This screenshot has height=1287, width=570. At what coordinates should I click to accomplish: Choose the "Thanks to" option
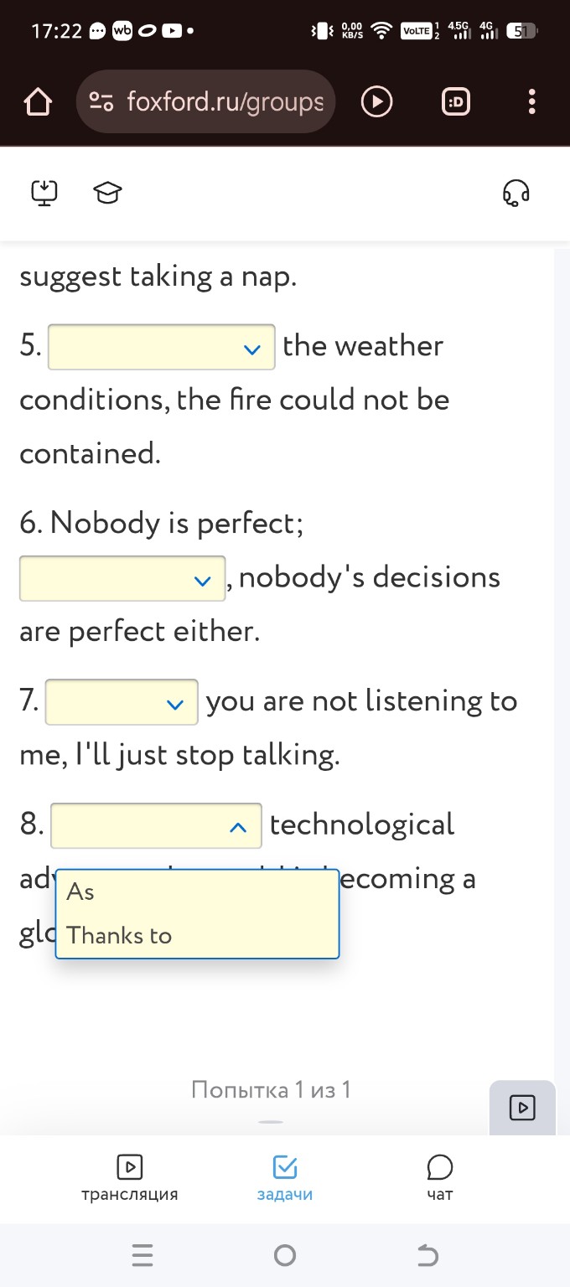119,935
